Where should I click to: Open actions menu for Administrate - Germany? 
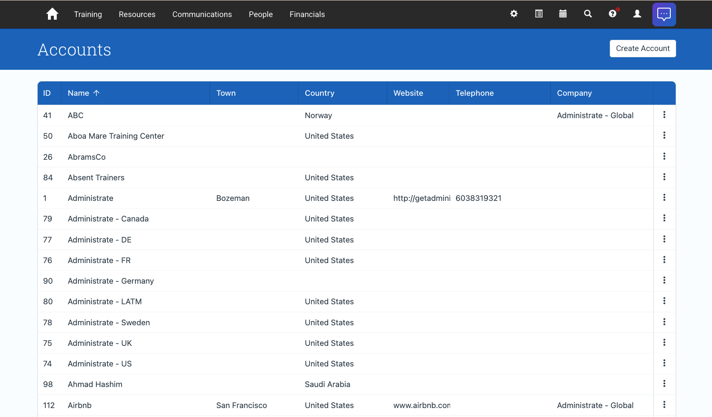click(x=664, y=281)
